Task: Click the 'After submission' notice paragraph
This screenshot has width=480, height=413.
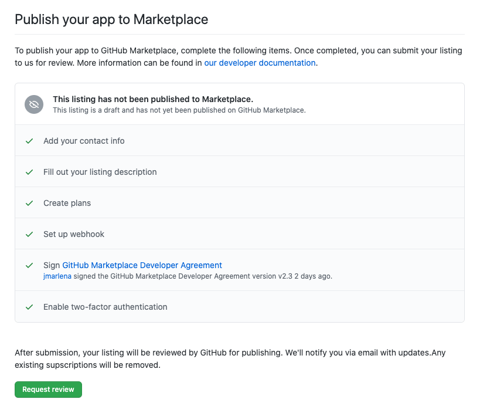Action: [230, 359]
